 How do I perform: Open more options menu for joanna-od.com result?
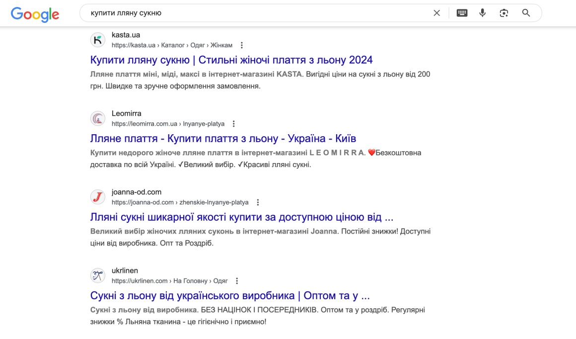(258, 202)
